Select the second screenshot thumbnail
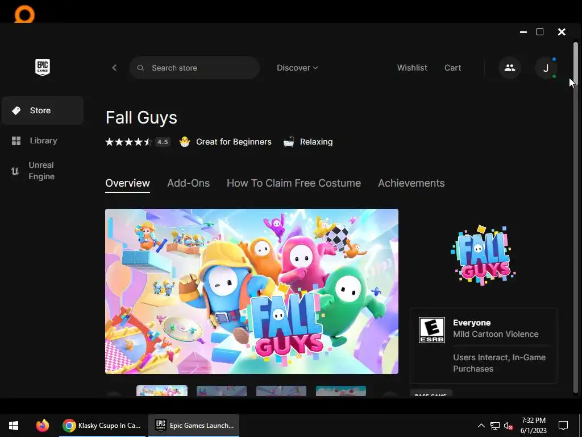This screenshot has width=582, height=437. tap(222, 391)
